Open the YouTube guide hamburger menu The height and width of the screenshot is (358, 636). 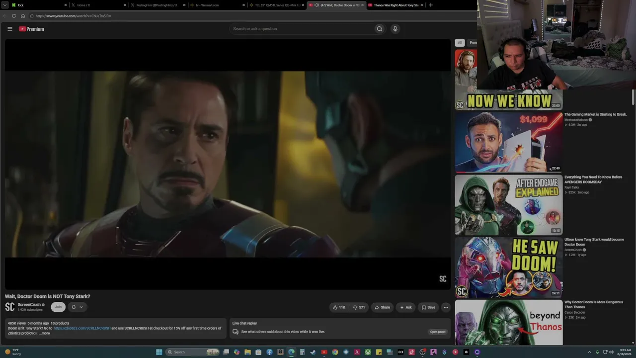pyautogui.click(x=9, y=29)
